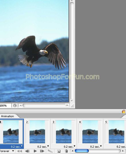Click the document window resize grip
The height and width of the screenshot is (154, 126).
pyautogui.click(x=72, y=106)
